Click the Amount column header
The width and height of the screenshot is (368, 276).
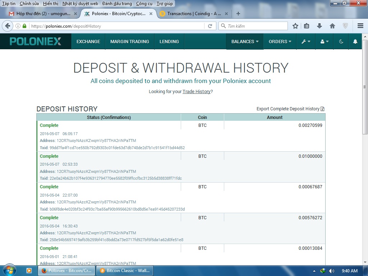point(275,118)
